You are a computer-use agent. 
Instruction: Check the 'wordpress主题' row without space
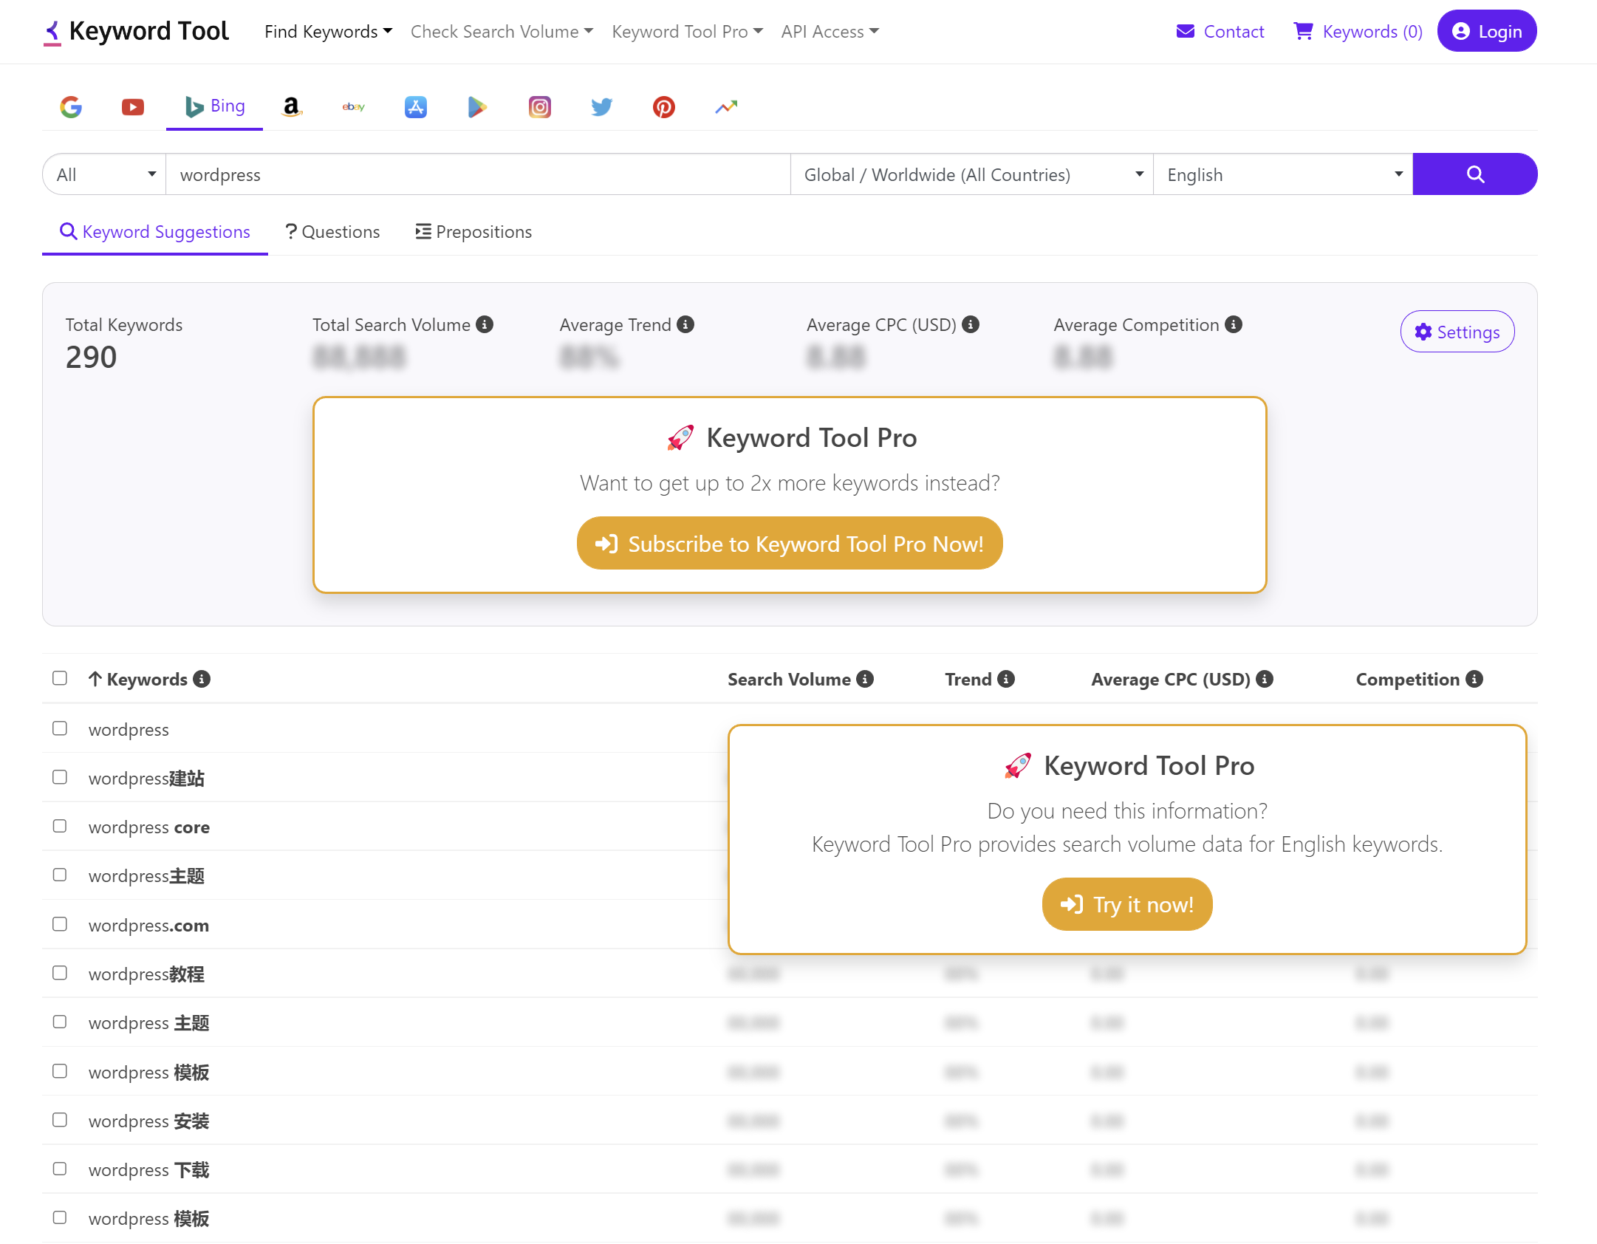click(x=60, y=875)
